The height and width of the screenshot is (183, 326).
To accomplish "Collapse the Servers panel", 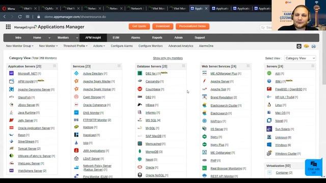I will (x=313, y=66).
